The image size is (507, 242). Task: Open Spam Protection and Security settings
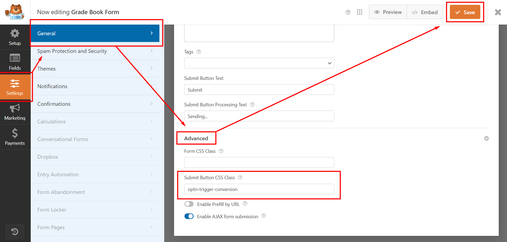pos(95,51)
